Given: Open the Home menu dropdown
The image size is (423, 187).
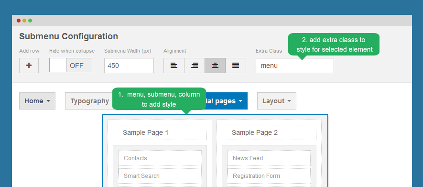Looking at the screenshot, I should [37, 101].
